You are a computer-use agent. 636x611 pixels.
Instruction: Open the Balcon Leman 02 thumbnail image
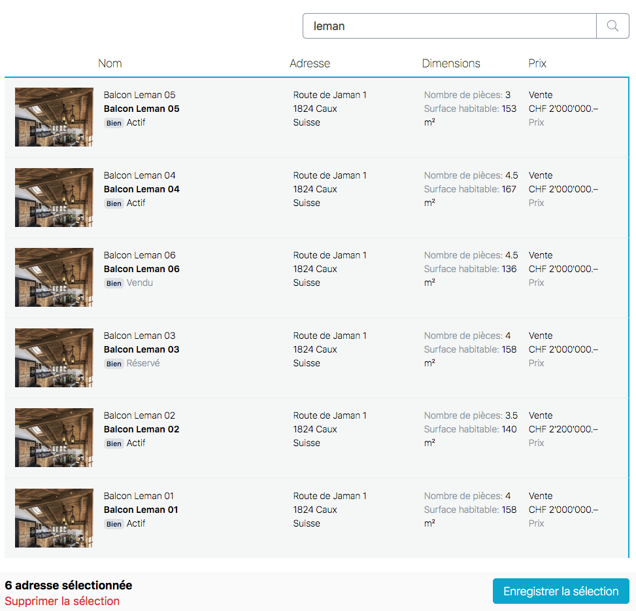click(x=54, y=438)
